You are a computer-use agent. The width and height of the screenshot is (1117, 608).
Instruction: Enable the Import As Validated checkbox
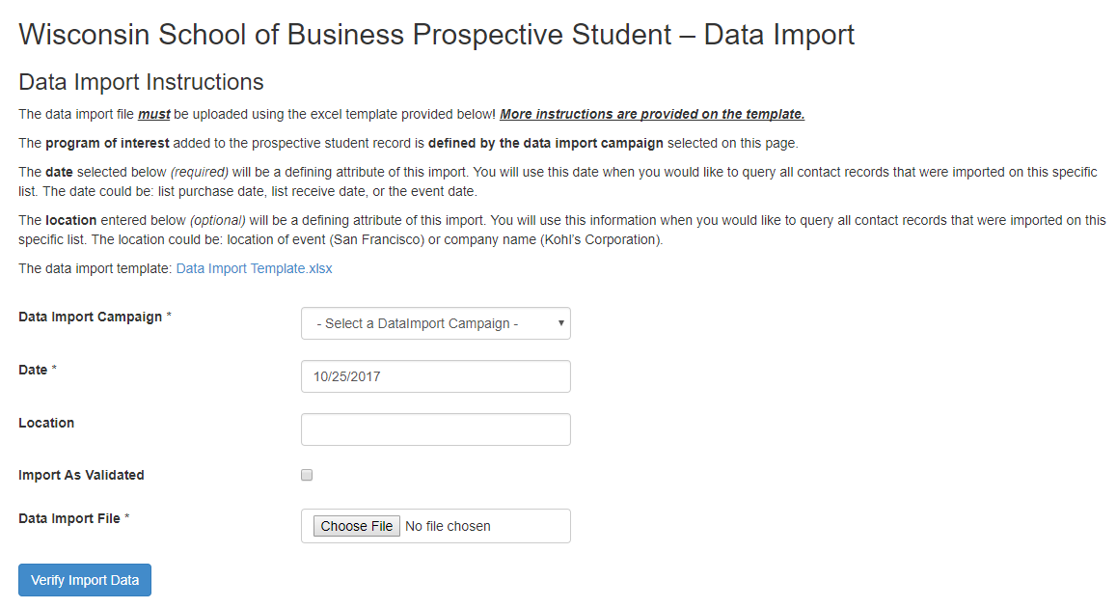[x=307, y=475]
